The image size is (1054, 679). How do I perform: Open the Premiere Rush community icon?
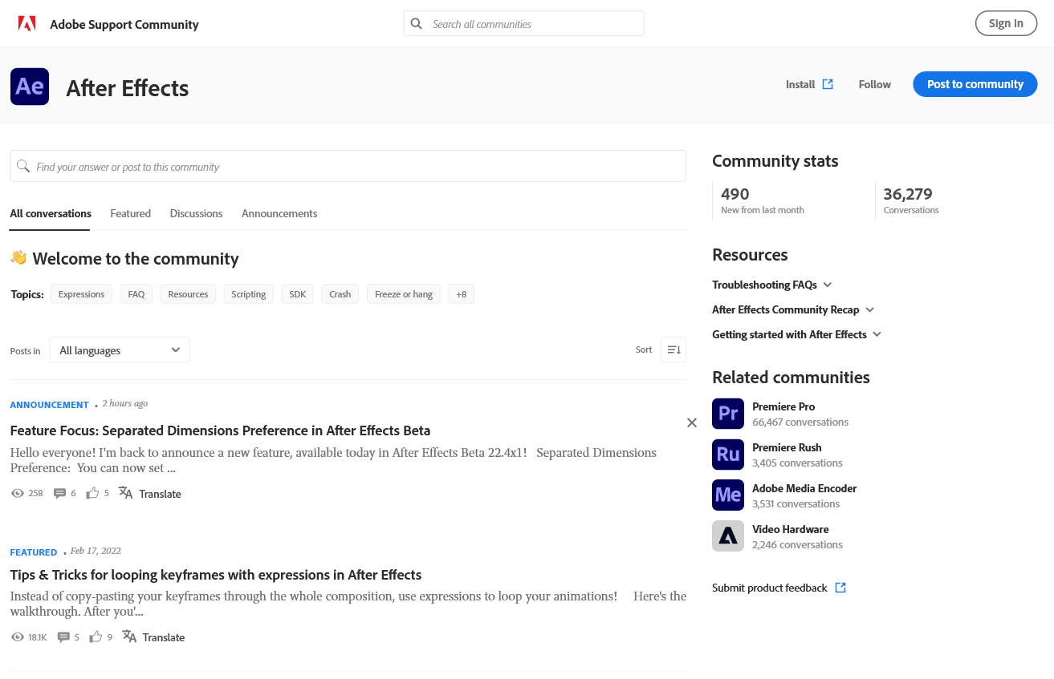click(x=727, y=455)
